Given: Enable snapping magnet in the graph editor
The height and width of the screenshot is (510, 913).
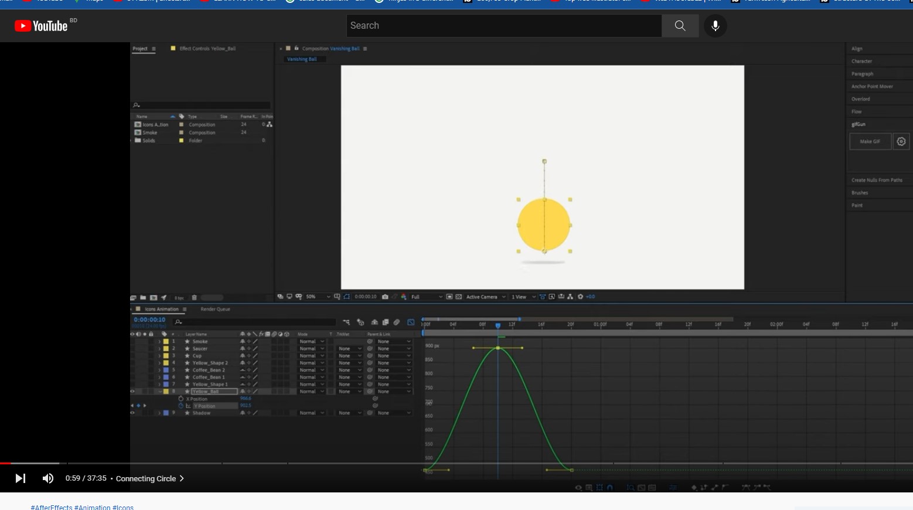Looking at the screenshot, I should 609,487.
